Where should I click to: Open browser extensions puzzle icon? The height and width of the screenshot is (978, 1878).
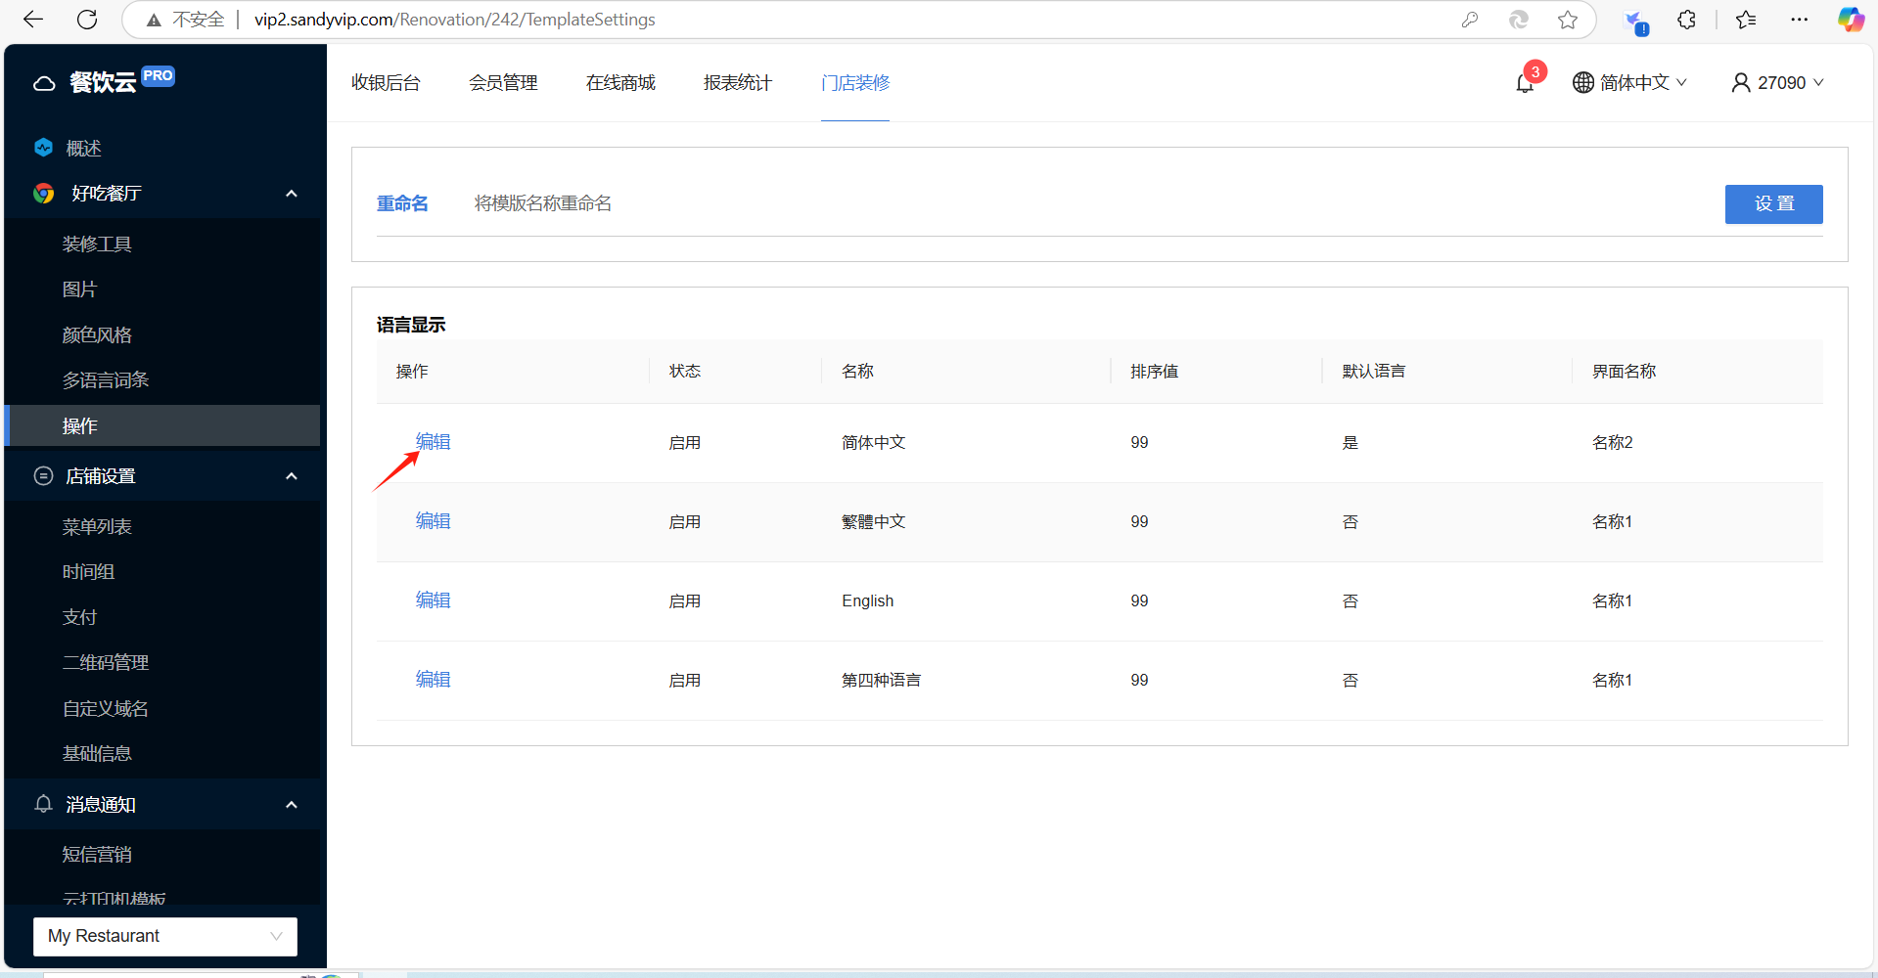tap(1686, 20)
